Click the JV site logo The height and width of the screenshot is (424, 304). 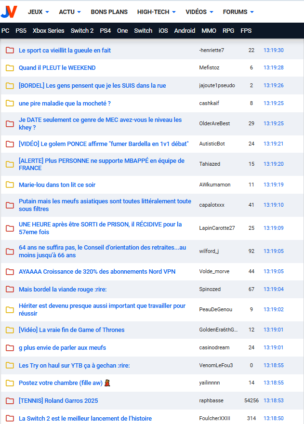pos(9,12)
